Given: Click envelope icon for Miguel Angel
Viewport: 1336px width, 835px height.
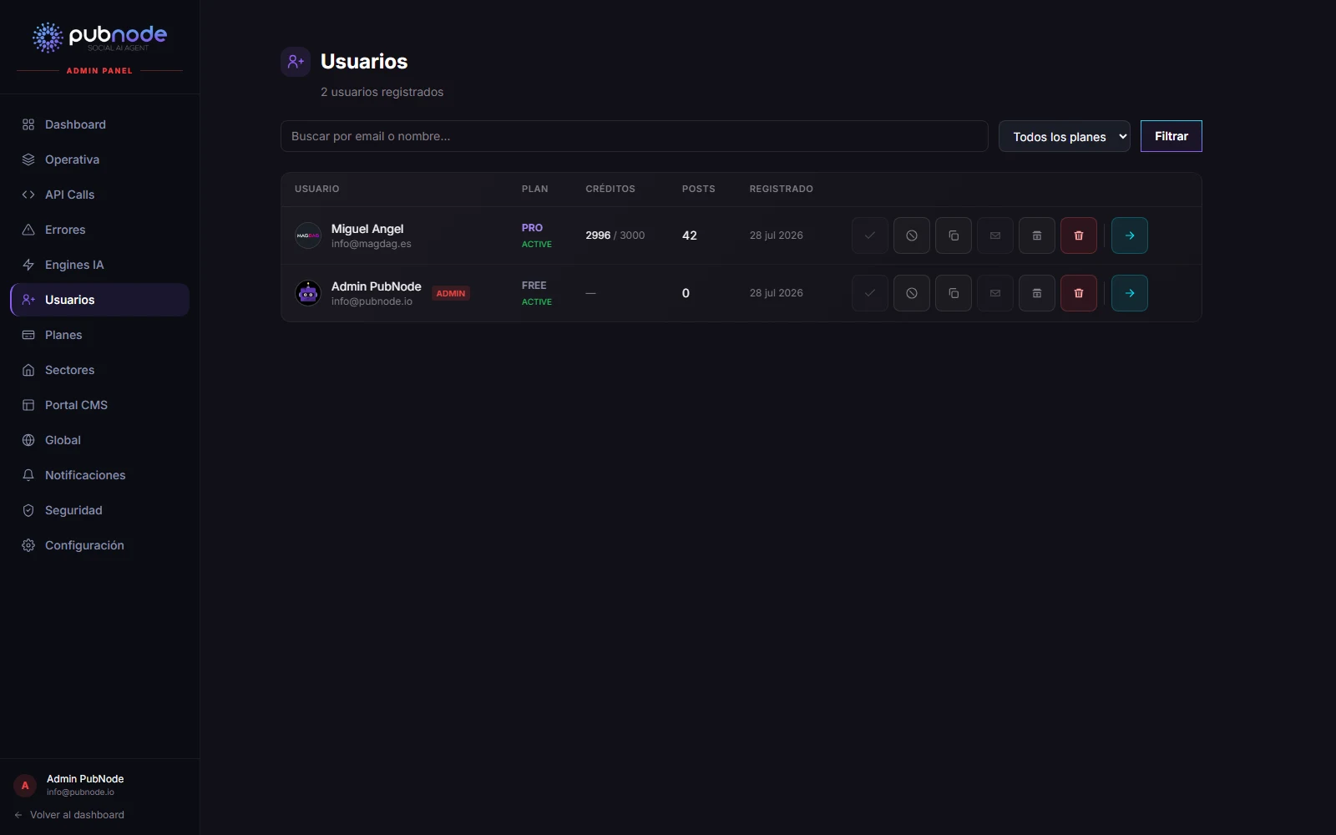Looking at the screenshot, I should click(x=995, y=235).
